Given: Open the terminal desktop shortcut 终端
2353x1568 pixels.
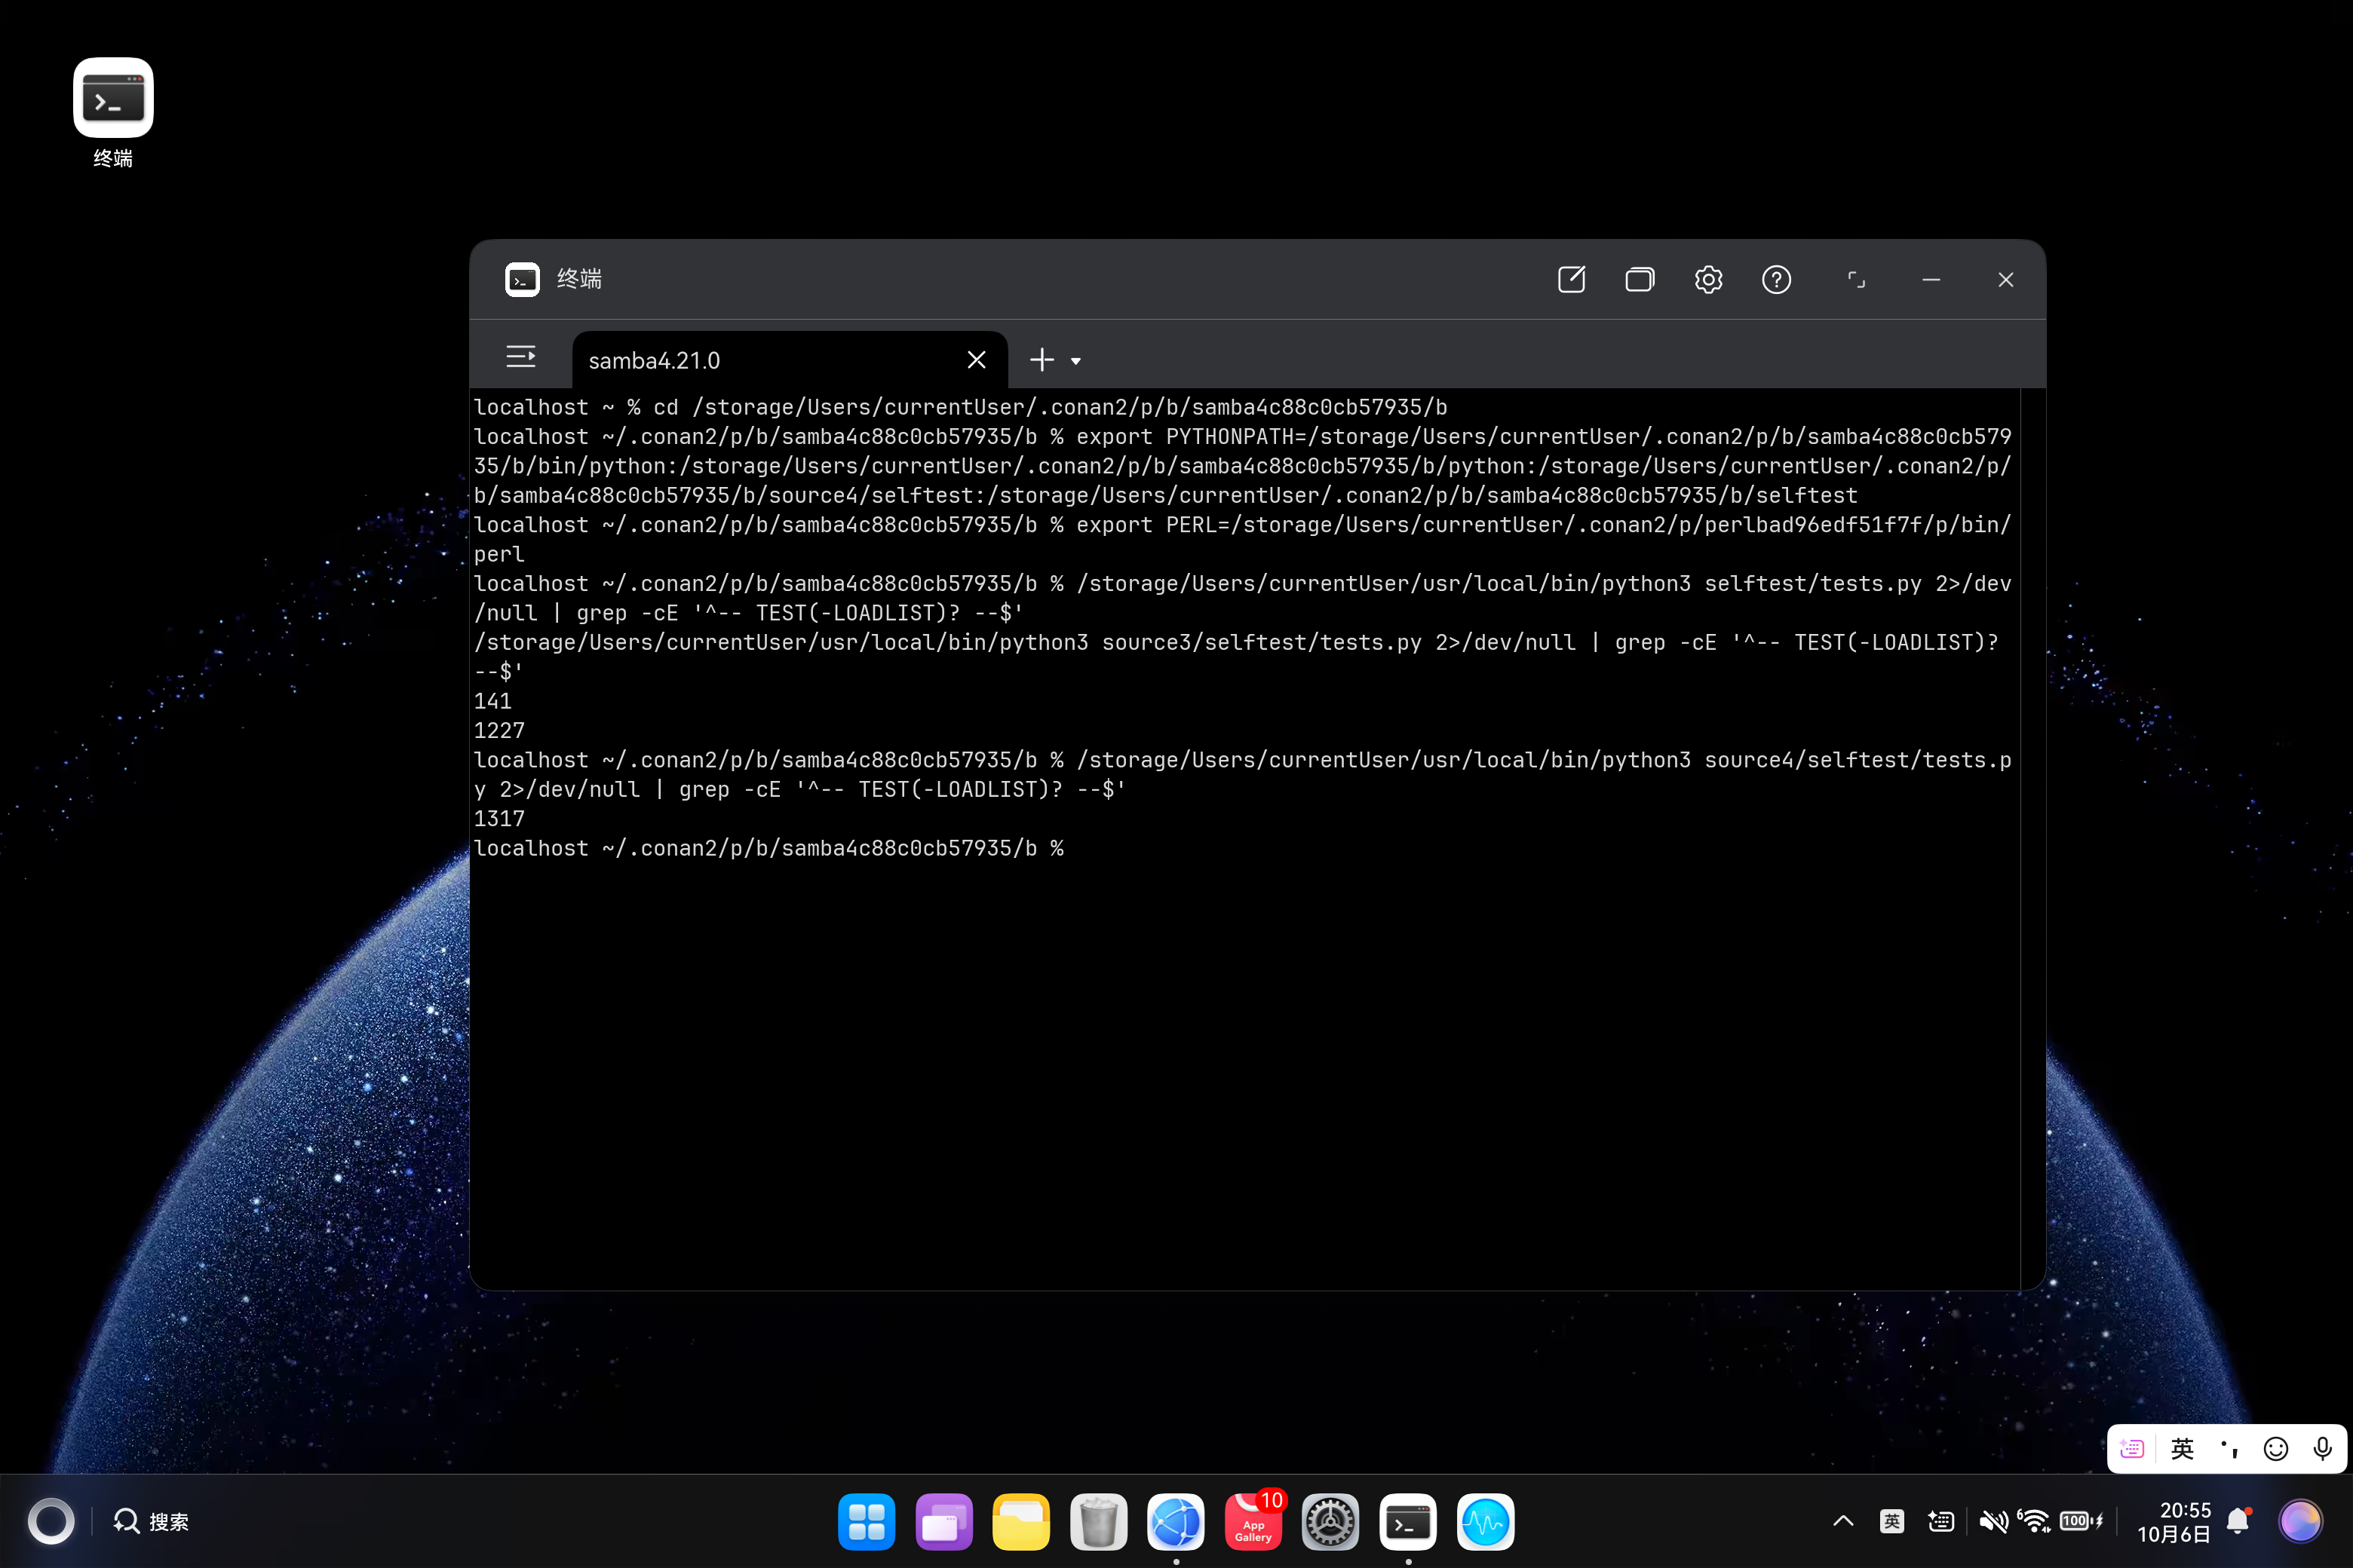Looking at the screenshot, I should pyautogui.click(x=113, y=113).
